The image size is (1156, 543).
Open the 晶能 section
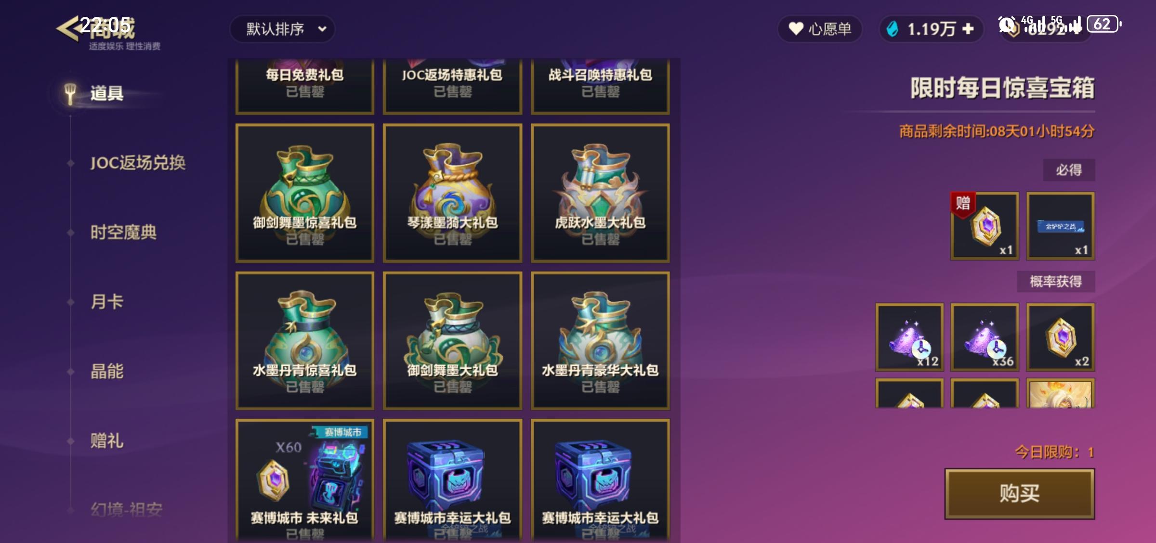[x=107, y=371]
